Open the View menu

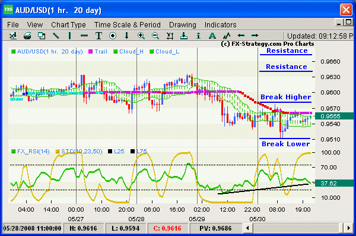click(35, 24)
